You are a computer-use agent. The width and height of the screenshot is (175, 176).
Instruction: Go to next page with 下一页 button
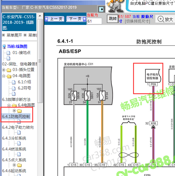pyautogui.click(x=76, y=19)
